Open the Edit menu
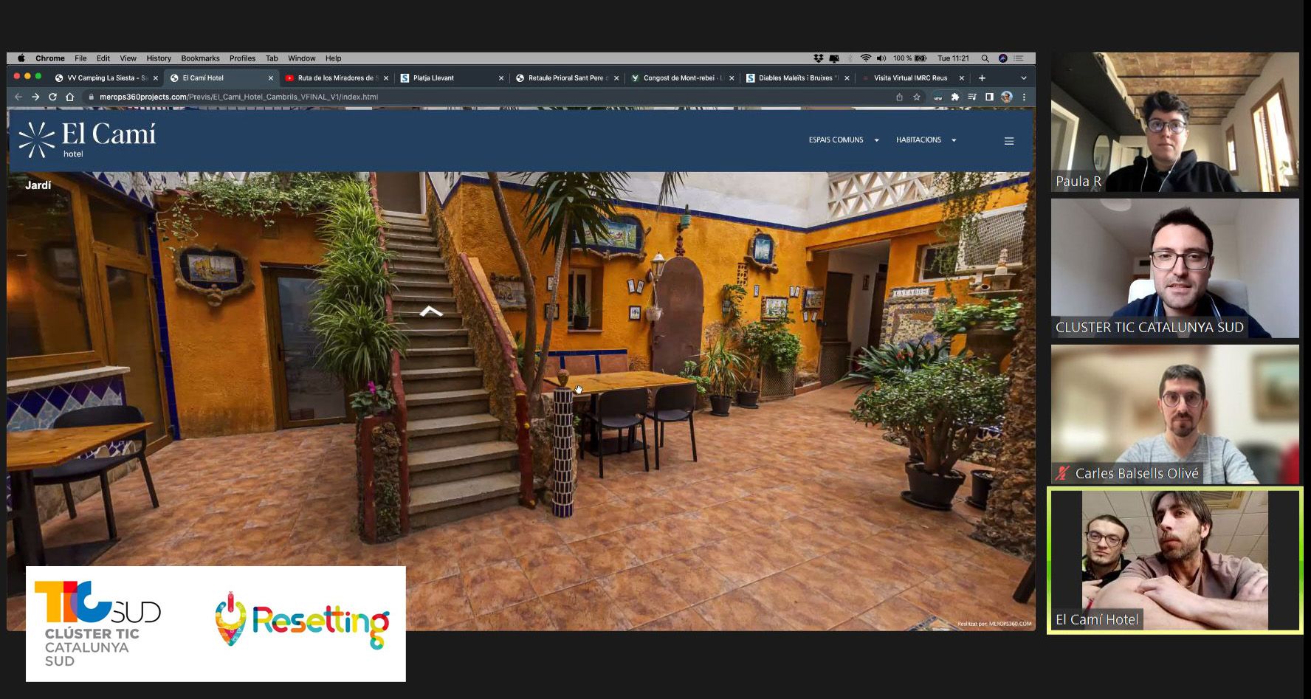 [x=103, y=58]
